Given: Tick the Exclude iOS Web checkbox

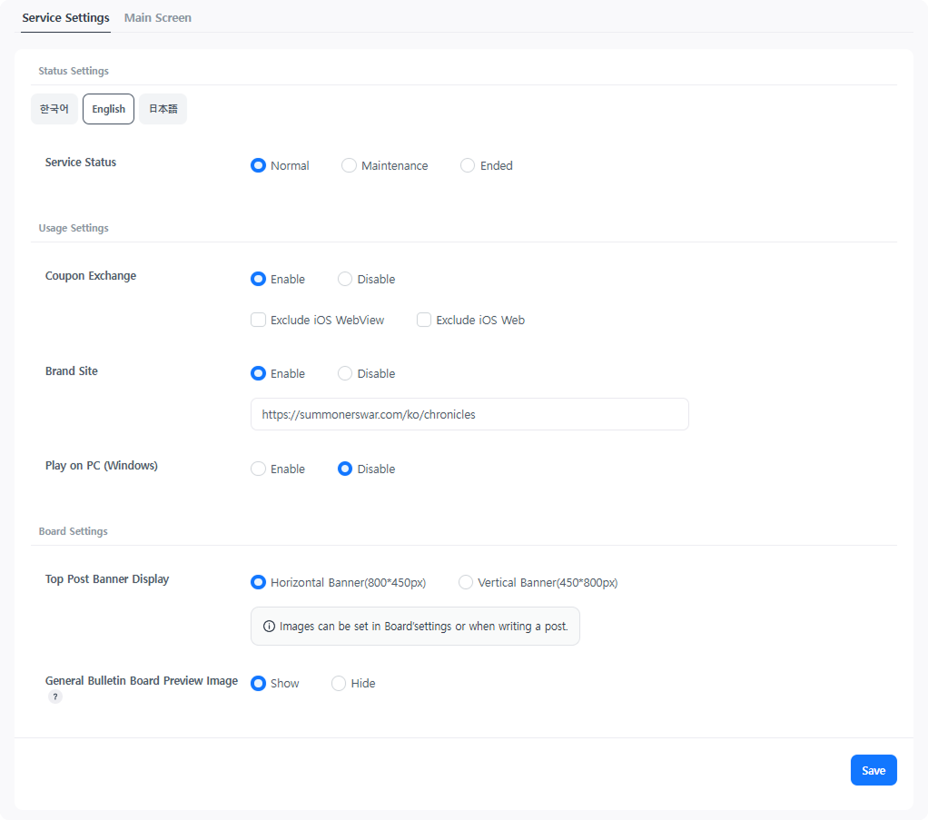Looking at the screenshot, I should coord(424,321).
